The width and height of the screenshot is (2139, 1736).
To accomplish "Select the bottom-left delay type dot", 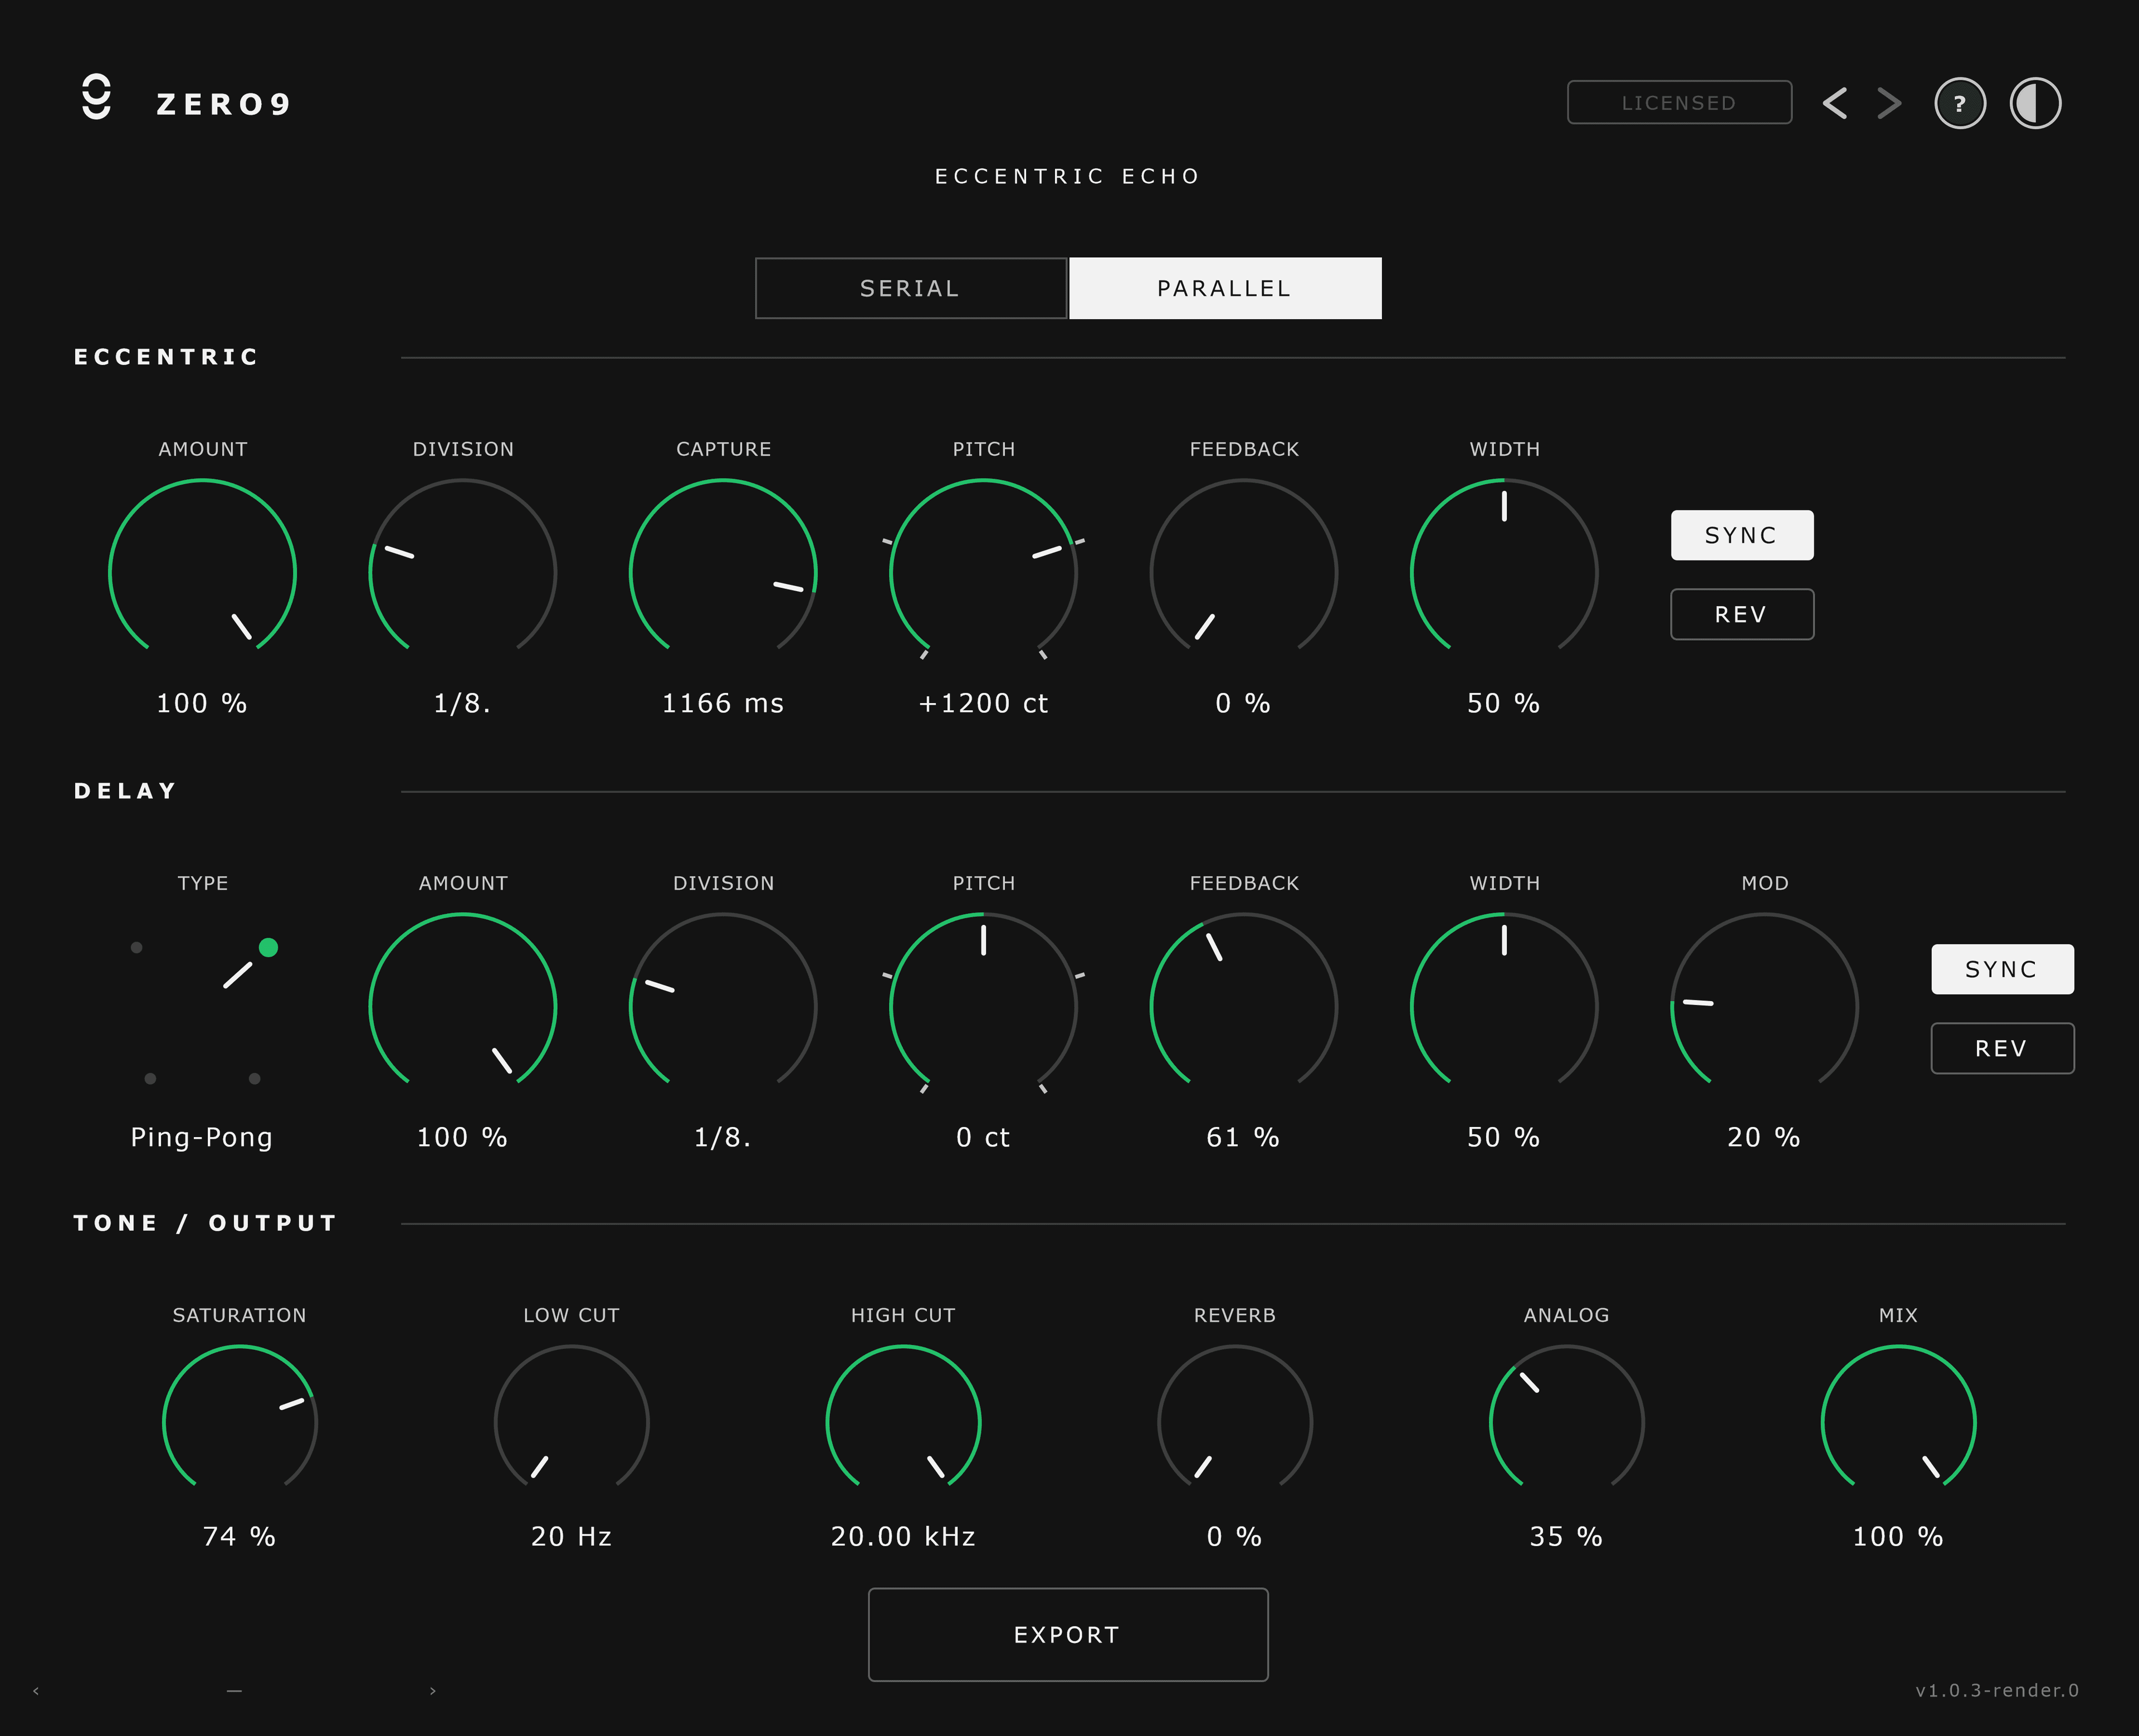I will 150,1078.
